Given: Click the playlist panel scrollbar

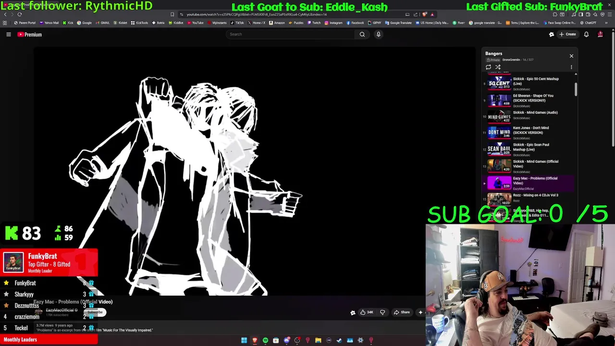Looking at the screenshot, I should pyautogui.click(x=576, y=89).
